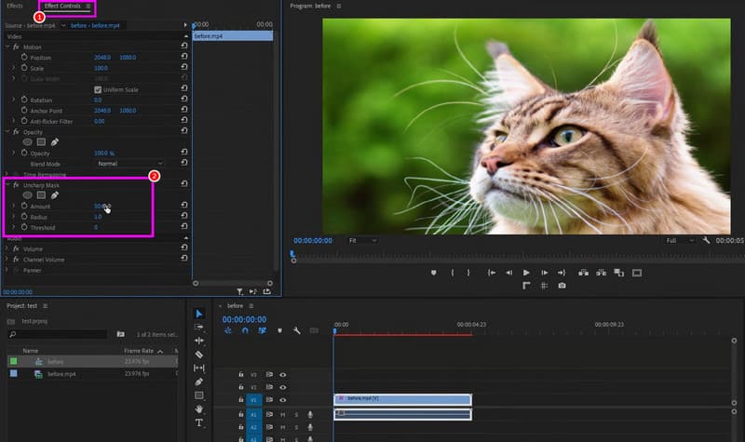Toggle Uniform Scale checkbox
Viewport: 745px width, 442px height.
coord(98,89)
